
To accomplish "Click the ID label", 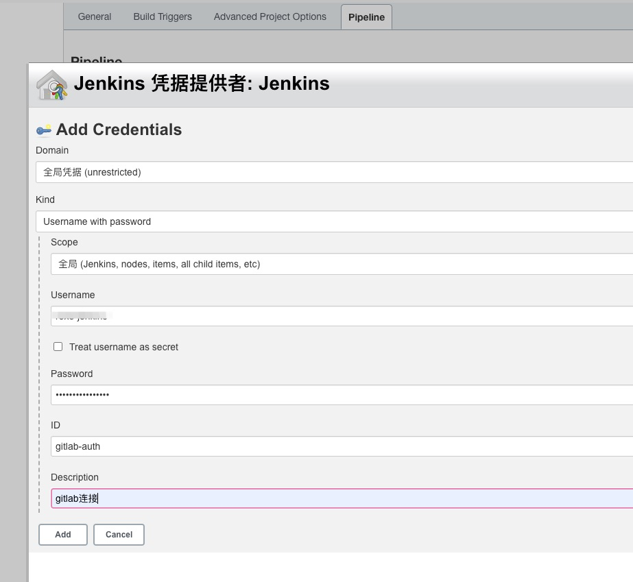I will [x=56, y=425].
